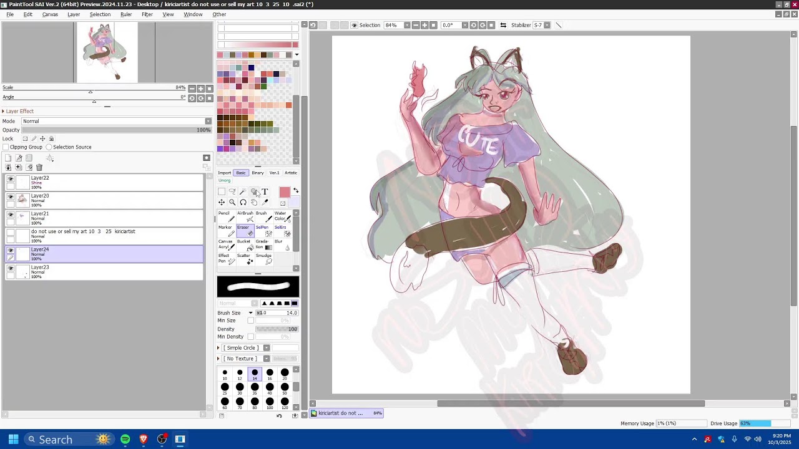Expand the Simple Circle settings triangle
The image size is (799, 449).
(218, 348)
